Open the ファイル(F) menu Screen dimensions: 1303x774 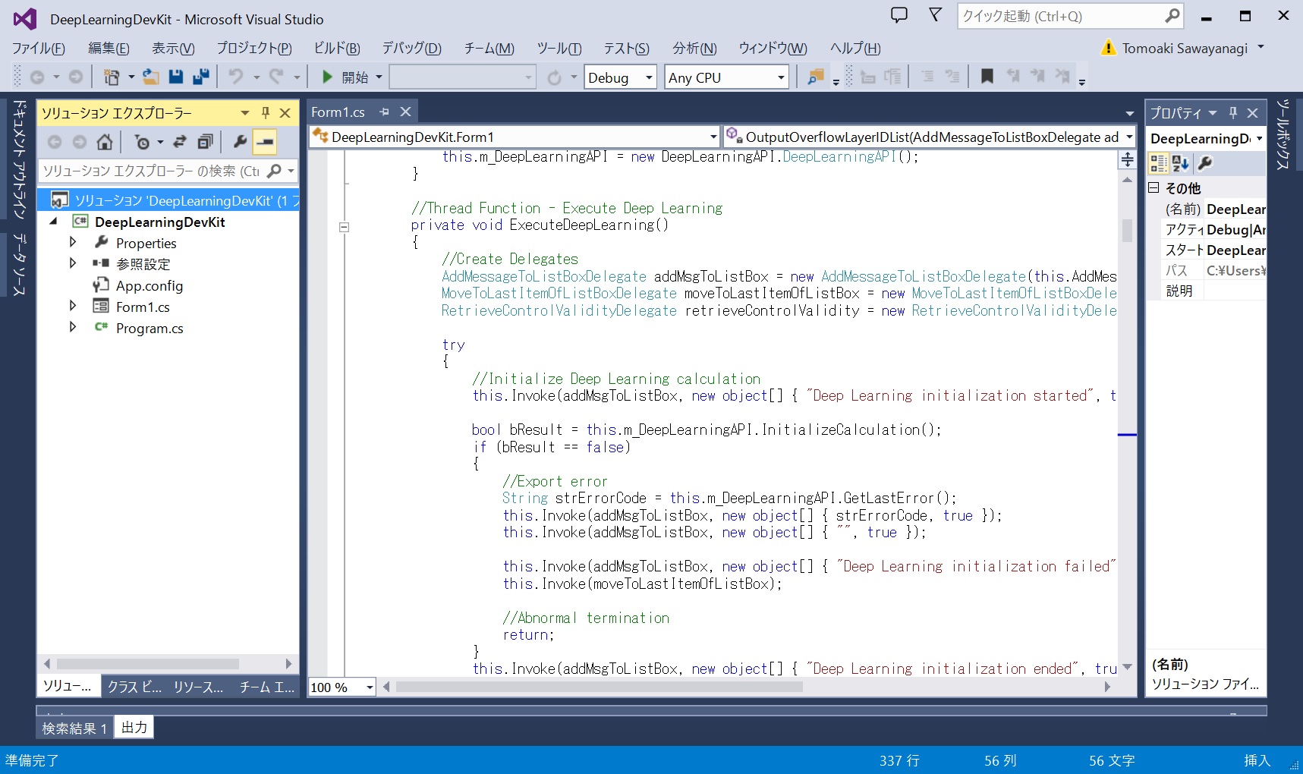[x=39, y=48]
